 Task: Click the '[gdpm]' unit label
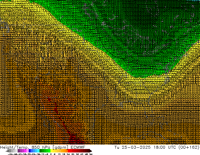(61, 147)
